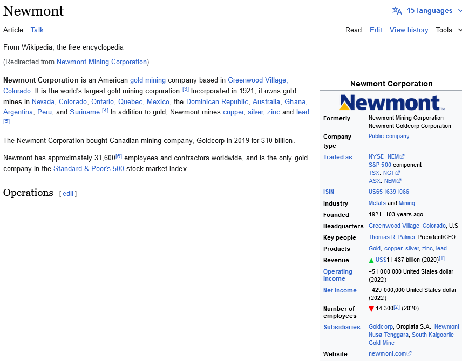Open the gold mining link
The width and height of the screenshot is (462, 361).
tap(148, 80)
